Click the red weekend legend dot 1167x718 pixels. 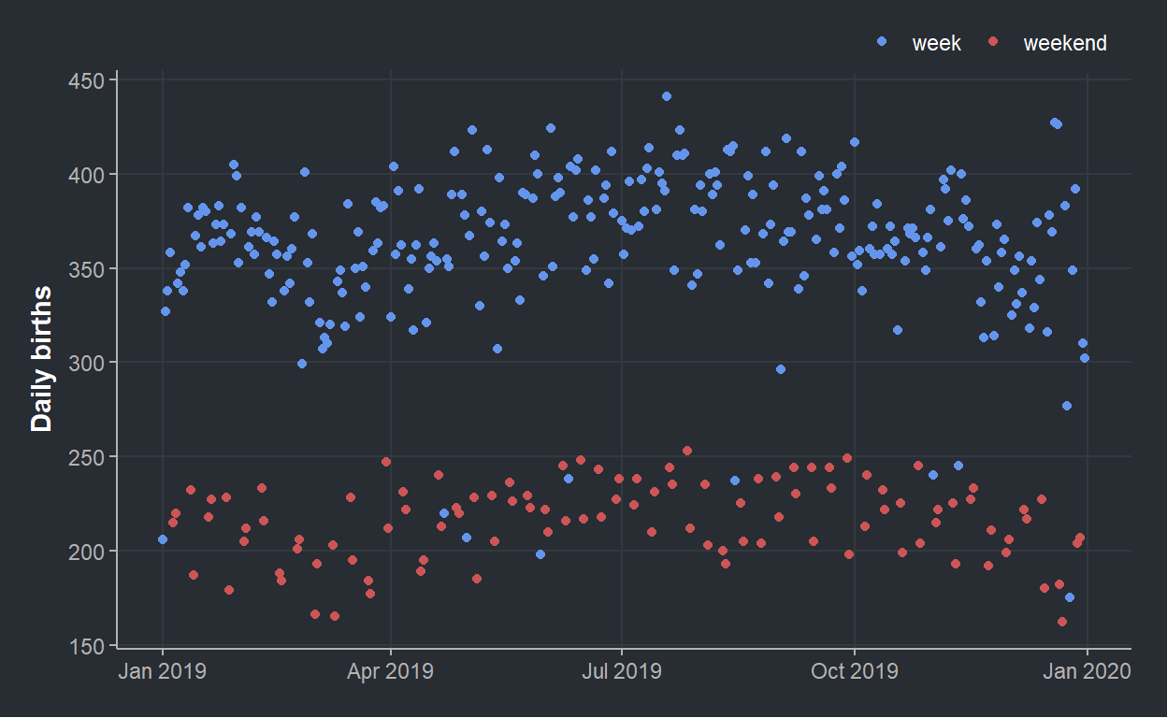994,42
